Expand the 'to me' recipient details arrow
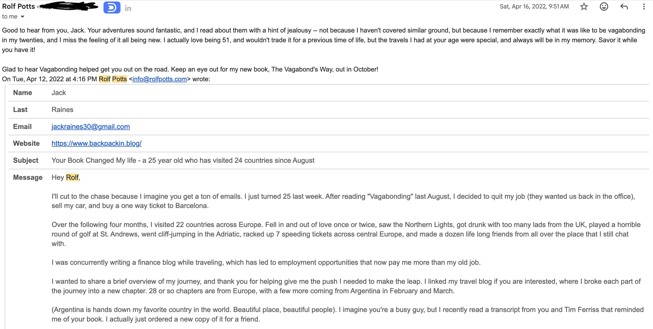 [22, 17]
